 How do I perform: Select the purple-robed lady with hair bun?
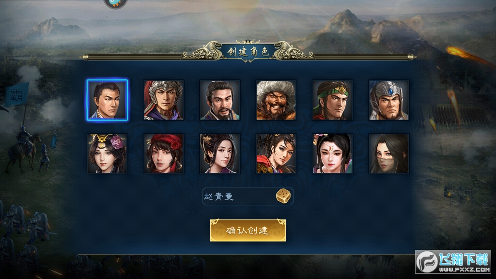(x=220, y=154)
